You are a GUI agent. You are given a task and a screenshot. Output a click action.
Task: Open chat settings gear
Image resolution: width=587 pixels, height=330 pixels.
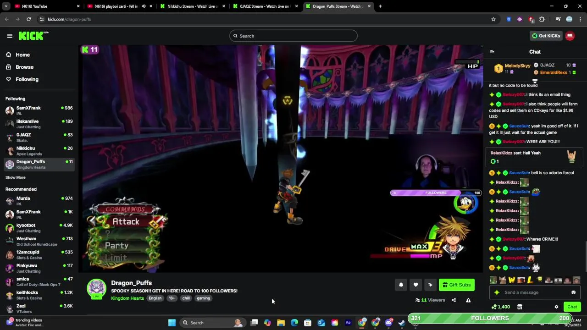point(556,307)
